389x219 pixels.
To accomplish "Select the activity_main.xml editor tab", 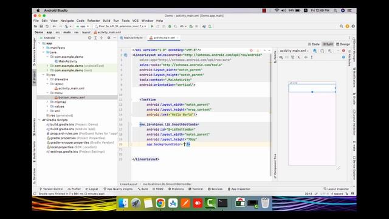I will point(164,38).
